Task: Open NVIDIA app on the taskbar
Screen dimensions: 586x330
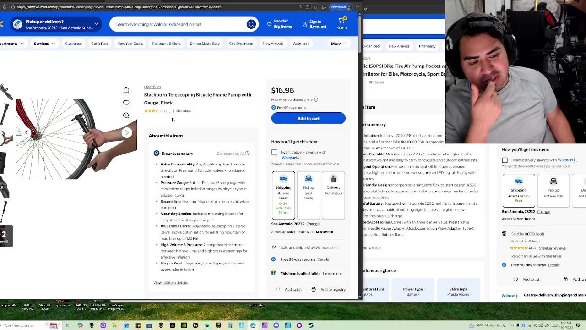Action: pyautogui.click(x=184, y=325)
